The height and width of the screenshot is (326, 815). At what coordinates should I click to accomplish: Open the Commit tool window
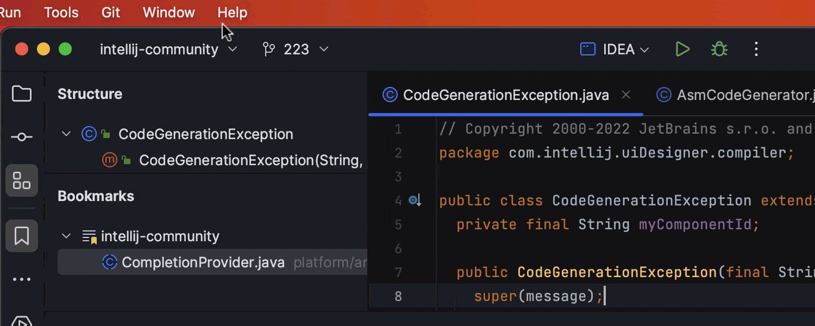coord(21,136)
